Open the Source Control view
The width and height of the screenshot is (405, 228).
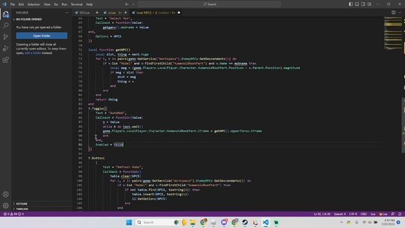click(6, 37)
